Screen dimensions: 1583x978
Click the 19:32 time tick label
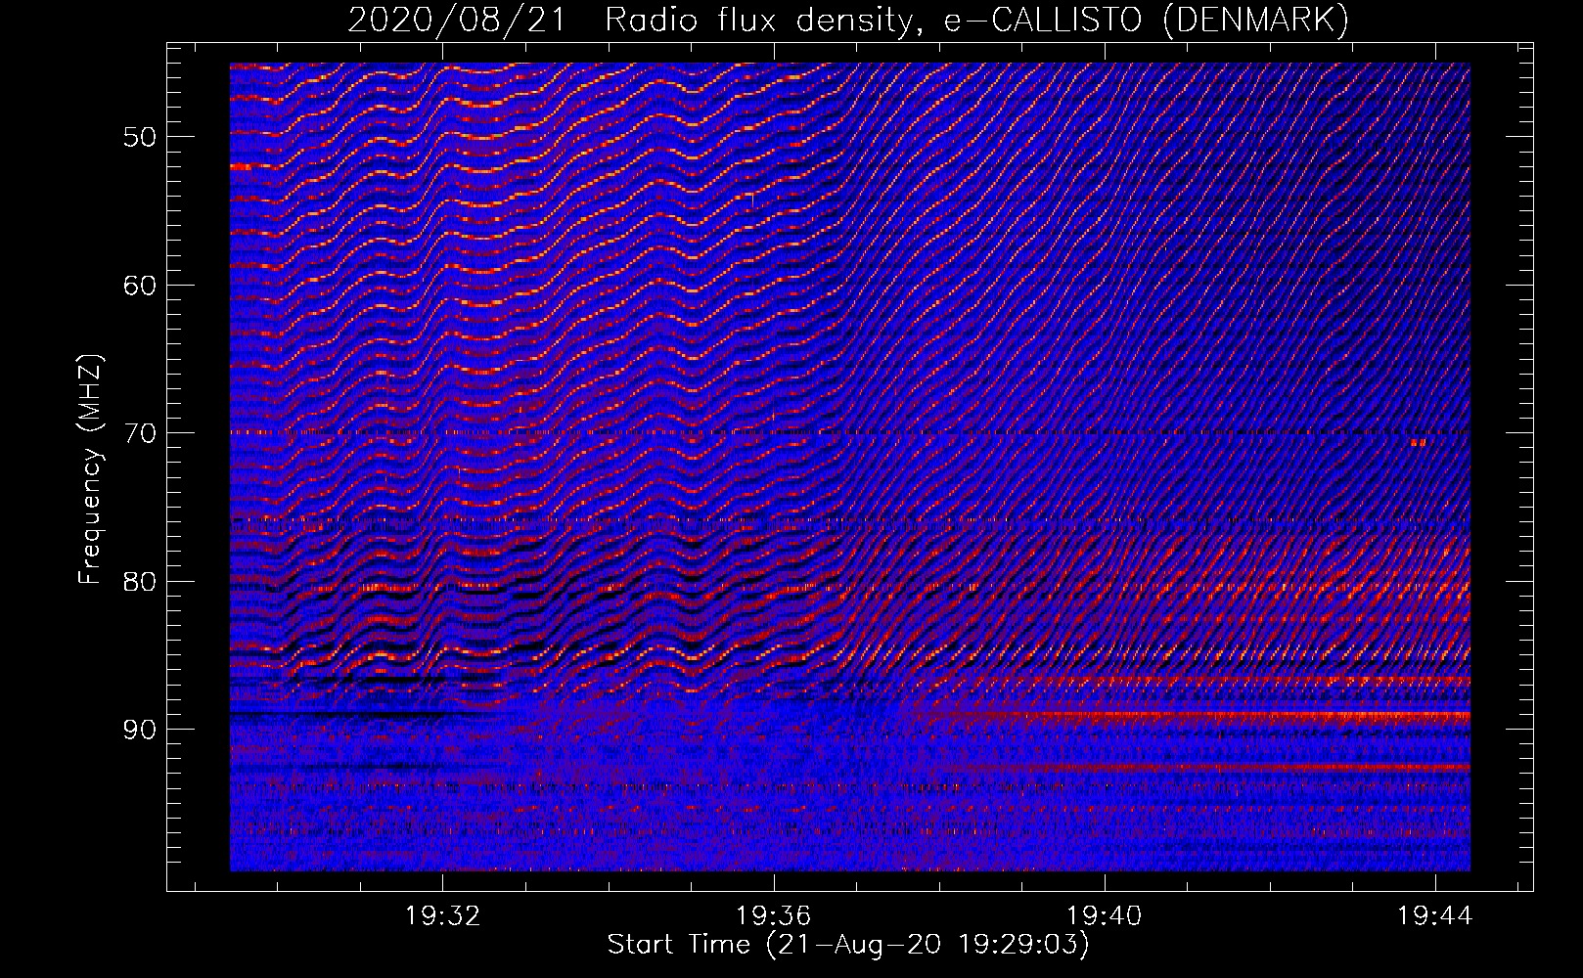point(443,916)
